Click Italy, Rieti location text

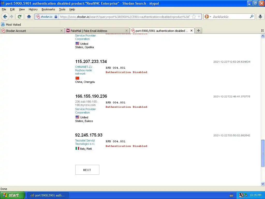[x=86, y=149]
